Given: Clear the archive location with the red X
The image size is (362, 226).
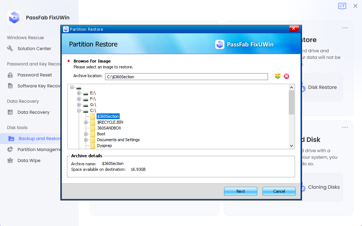Looking at the screenshot, I should [286, 76].
